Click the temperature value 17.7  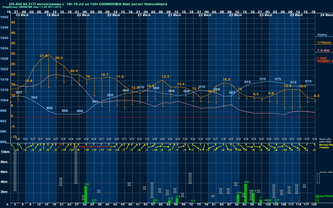(x=165, y=77)
